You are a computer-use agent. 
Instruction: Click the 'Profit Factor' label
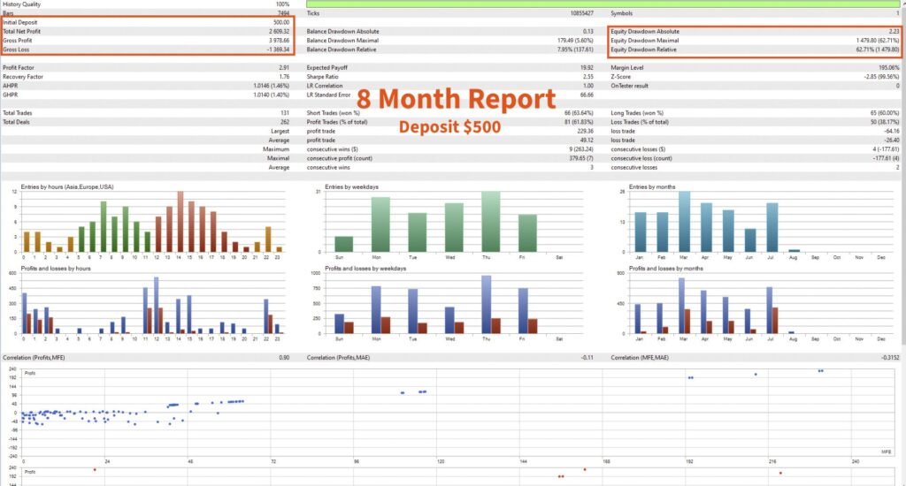19,68
